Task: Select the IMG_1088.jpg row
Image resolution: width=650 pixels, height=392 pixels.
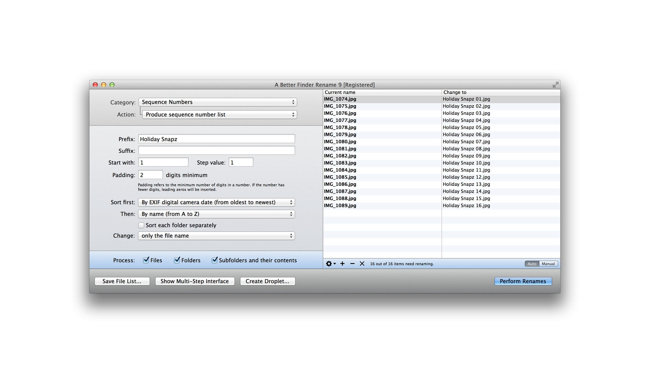Action: point(442,198)
